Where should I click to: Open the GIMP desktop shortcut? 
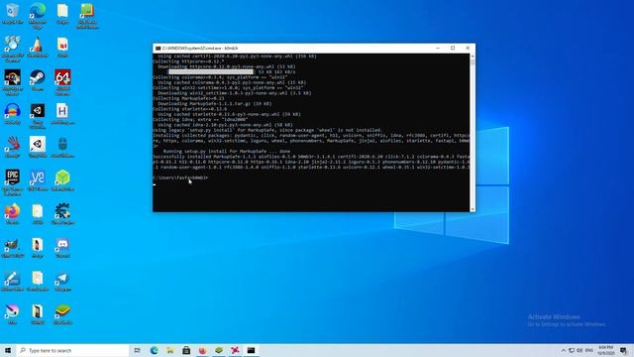coord(13,247)
